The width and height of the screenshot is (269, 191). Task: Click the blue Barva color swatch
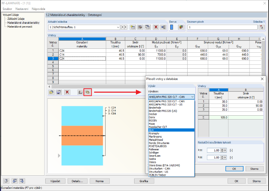coord(172,27)
